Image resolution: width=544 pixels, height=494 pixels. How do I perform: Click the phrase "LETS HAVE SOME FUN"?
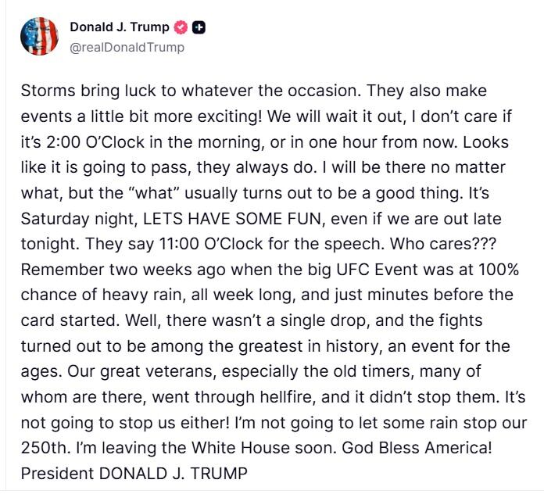pos(232,219)
